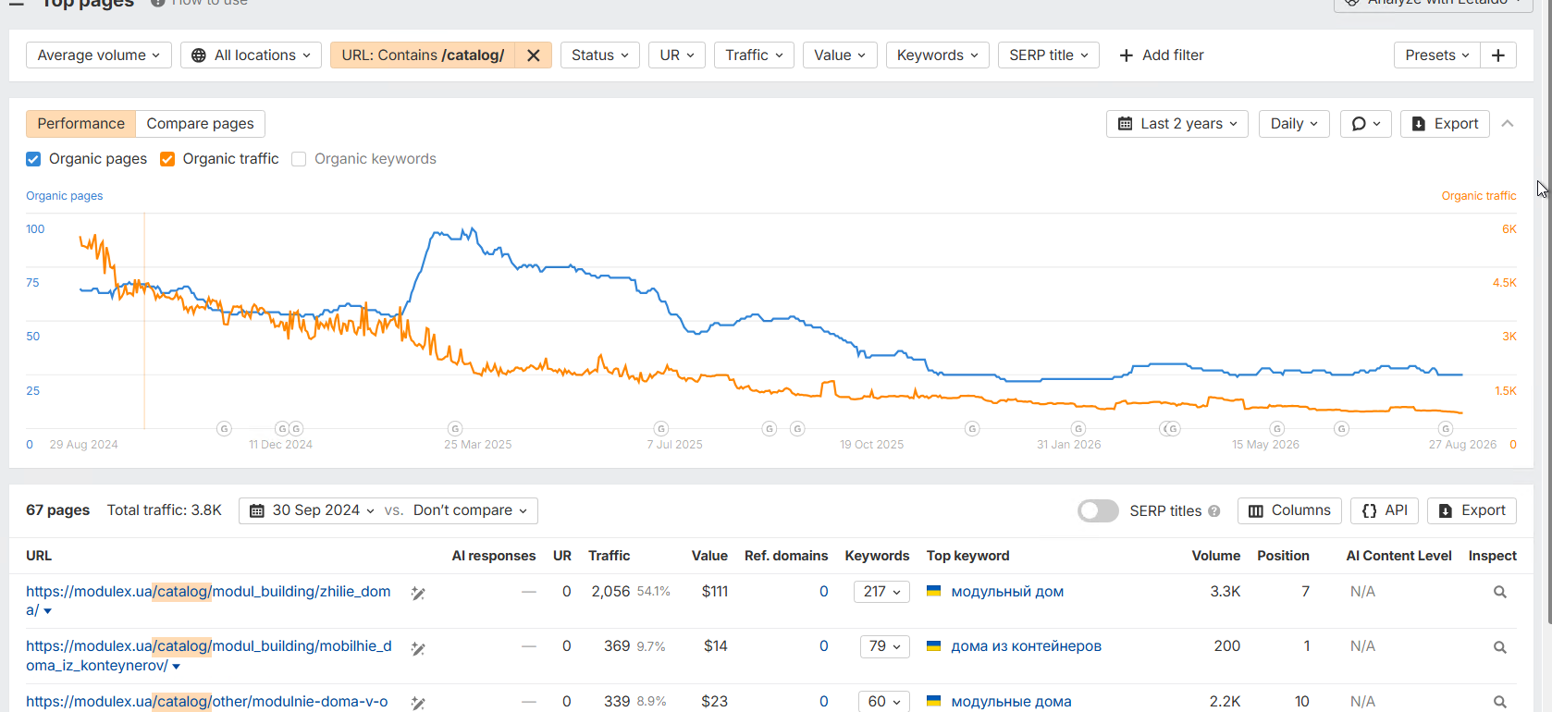Open the All locations dropdown
This screenshot has height=712, width=1552.
click(x=251, y=55)
